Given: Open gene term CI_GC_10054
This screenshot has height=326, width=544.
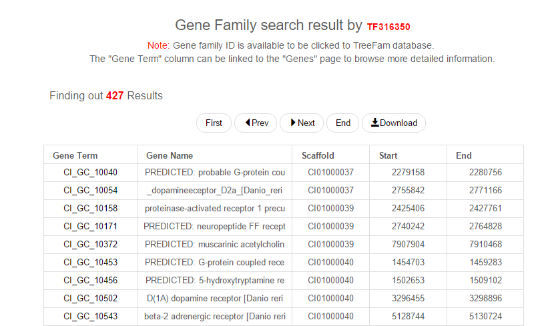Looking at the screenshot, I should tap(90, 190).
